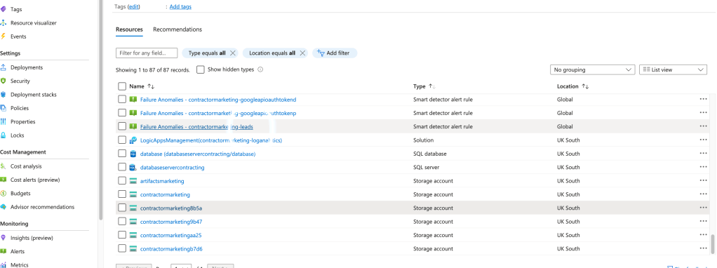Select checkbox for contractormarketing-leads Failure Anomalies
The image size is (717, 268).
[121, 126]
